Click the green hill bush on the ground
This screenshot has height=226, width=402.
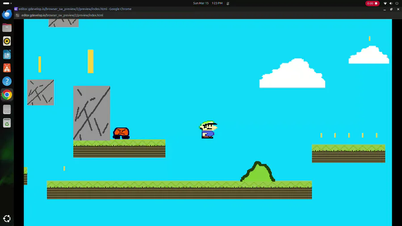(x=258, y=172)
